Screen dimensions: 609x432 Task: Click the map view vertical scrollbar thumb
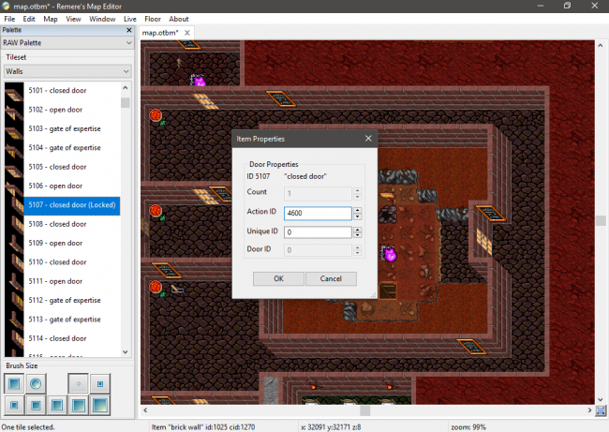click(x=601, y=220)
